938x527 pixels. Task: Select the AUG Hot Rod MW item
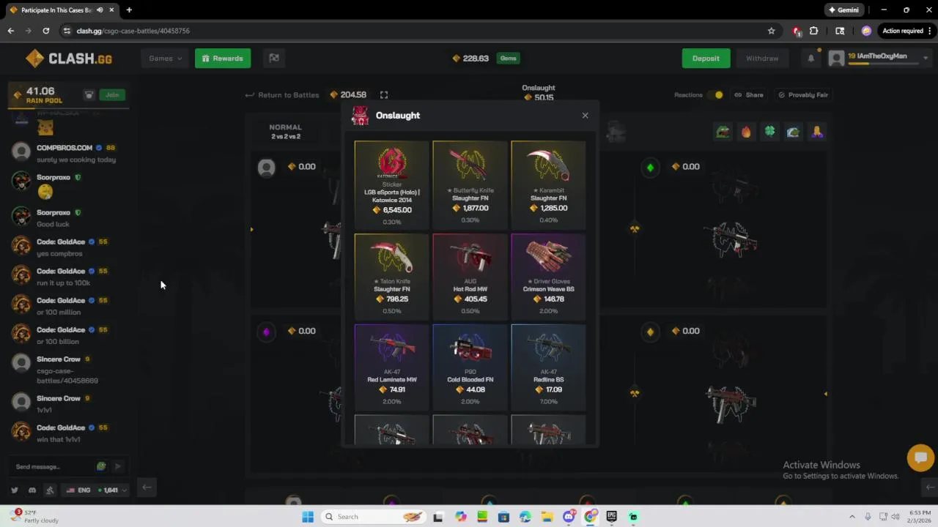470,276
